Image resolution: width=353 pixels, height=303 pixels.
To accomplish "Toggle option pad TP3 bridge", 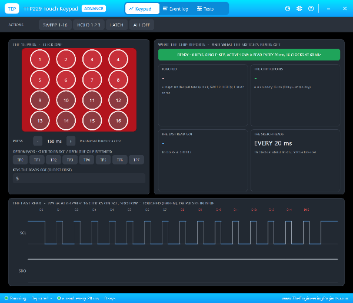I will click(x=70, y=160).
